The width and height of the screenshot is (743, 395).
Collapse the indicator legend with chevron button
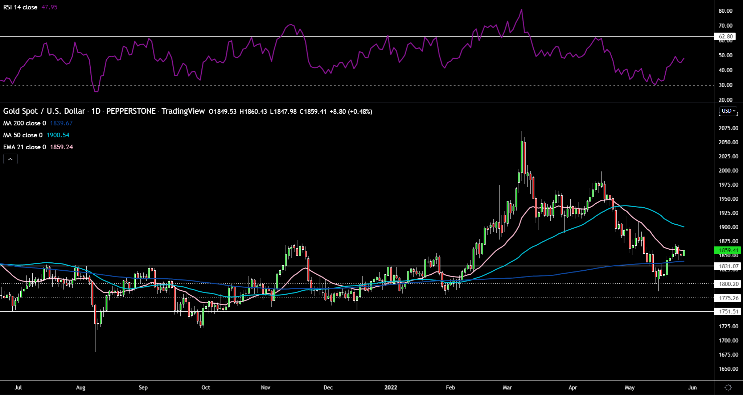point(11,159)
